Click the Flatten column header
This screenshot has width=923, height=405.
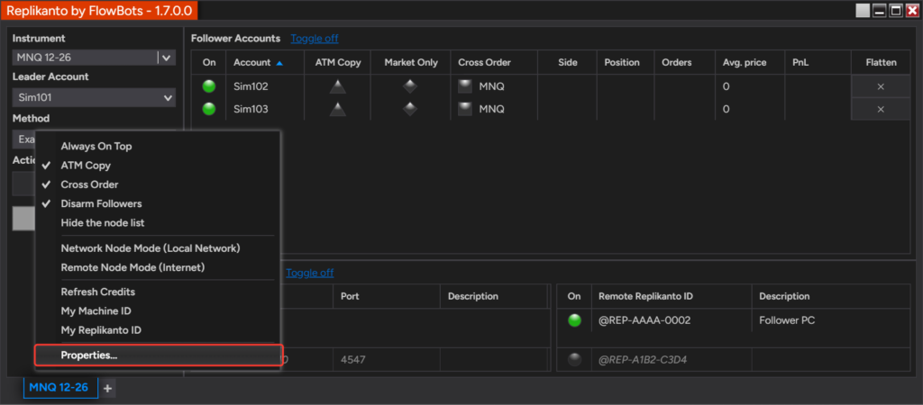(881, 62)
